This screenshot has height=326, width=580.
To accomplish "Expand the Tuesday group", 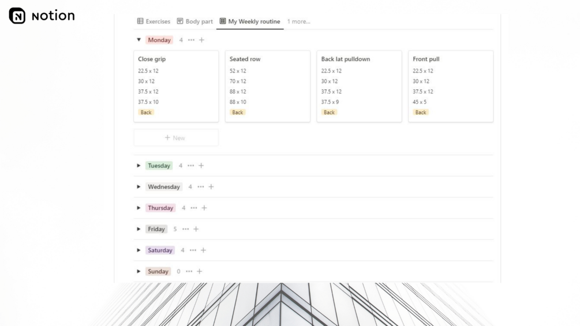I will pyautogui.click(x=139, y=166).
